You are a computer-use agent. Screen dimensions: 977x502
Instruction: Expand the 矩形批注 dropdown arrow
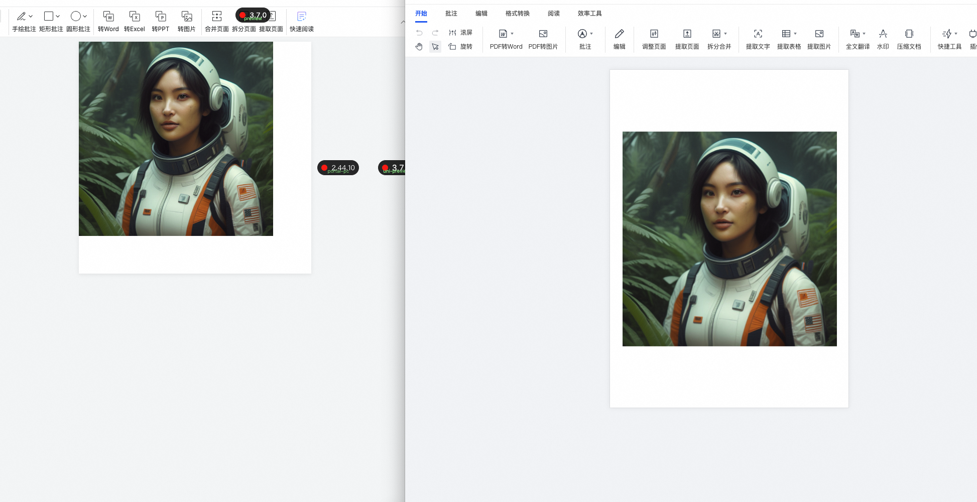pyautogui.click(x=58, y=17)
